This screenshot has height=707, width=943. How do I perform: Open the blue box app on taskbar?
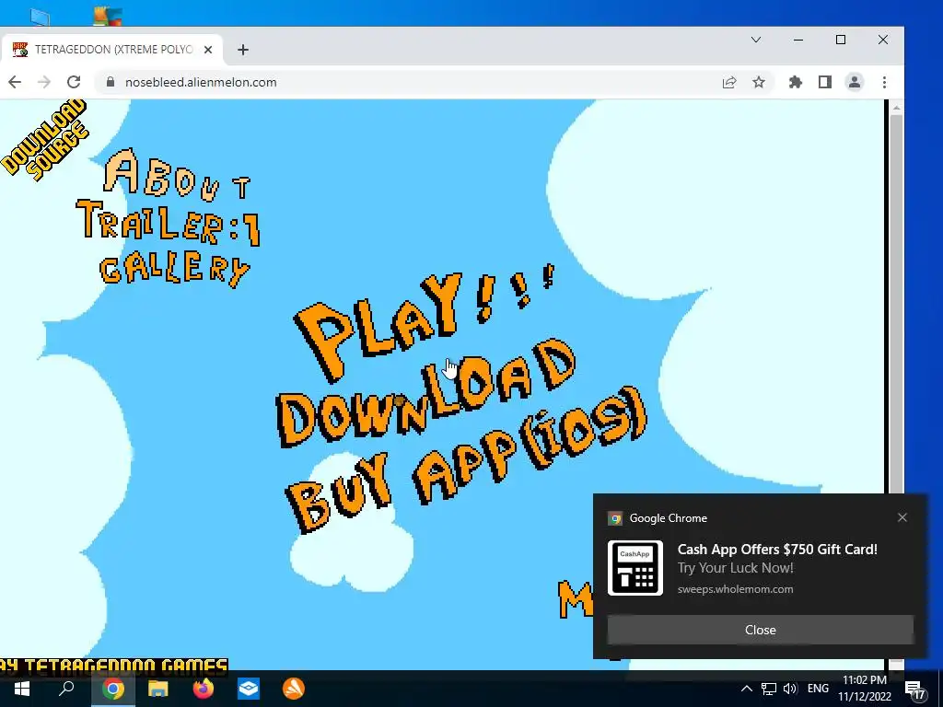pyautogui.click(x=249, y=689)
